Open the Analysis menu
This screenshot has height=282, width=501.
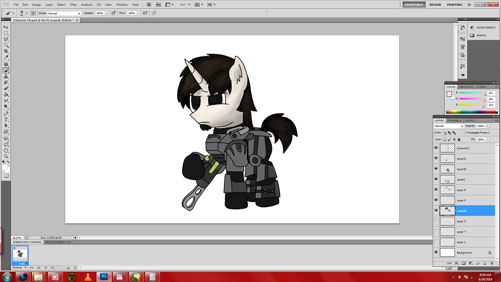click(87, 5)
